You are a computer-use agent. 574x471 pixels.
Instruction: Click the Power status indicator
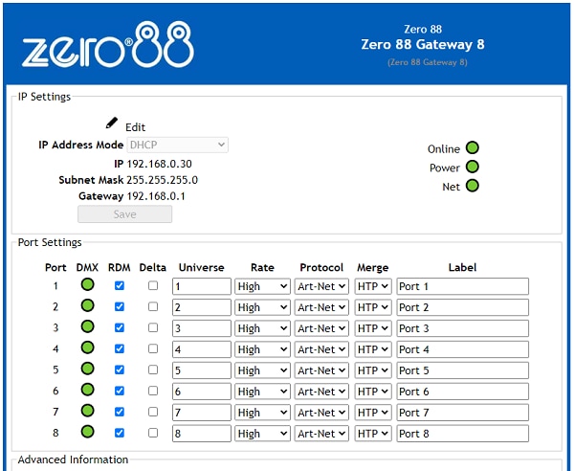click(x=473, y=167)
